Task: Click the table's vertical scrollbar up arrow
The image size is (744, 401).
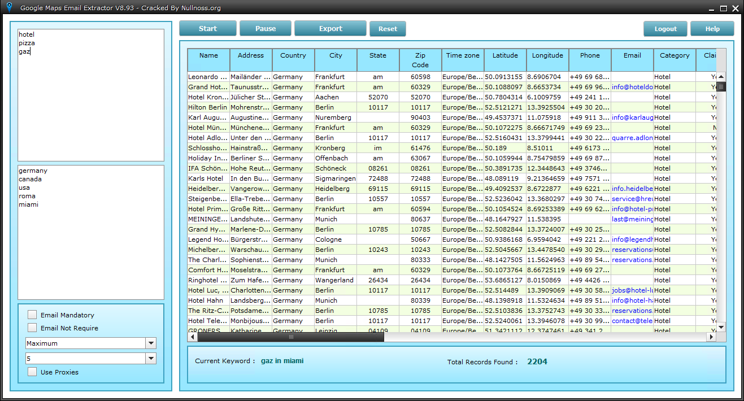Action: coord(721,77)
